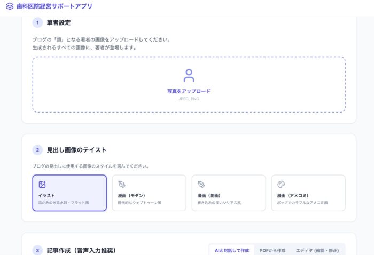Screen dimensions: 374x255
Task: Open the PDFから作成 tab
Action: tap(272, 250)
